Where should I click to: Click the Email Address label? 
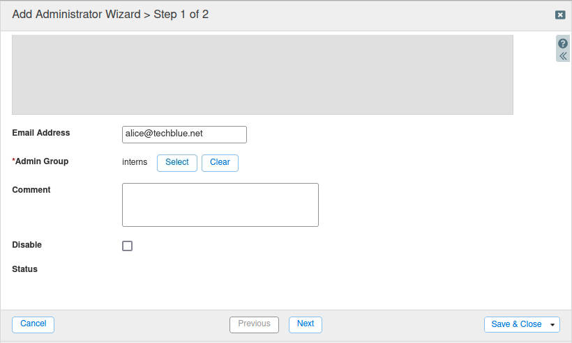click(x=41, y=133)
